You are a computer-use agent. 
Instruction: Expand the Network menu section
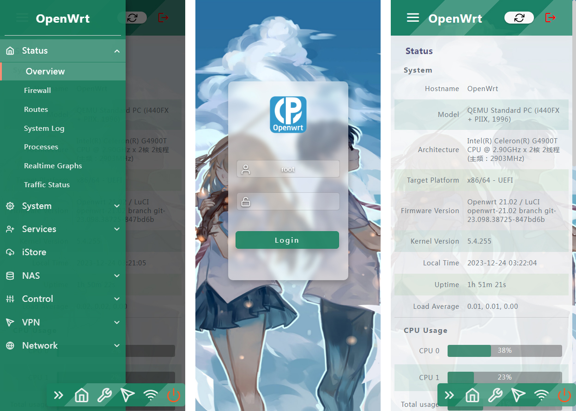coord(63,346)
